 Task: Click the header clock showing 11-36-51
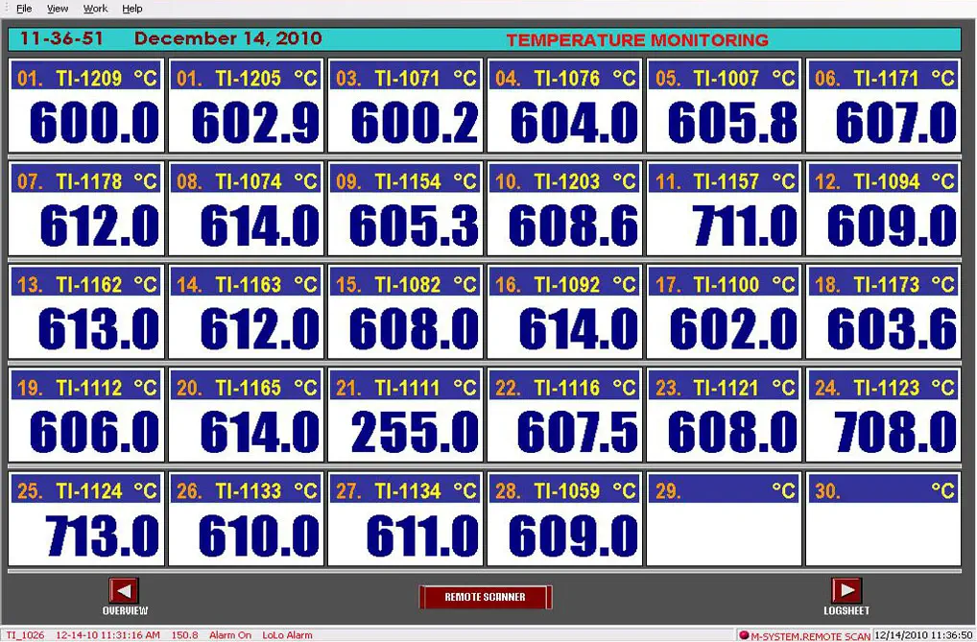62,39
